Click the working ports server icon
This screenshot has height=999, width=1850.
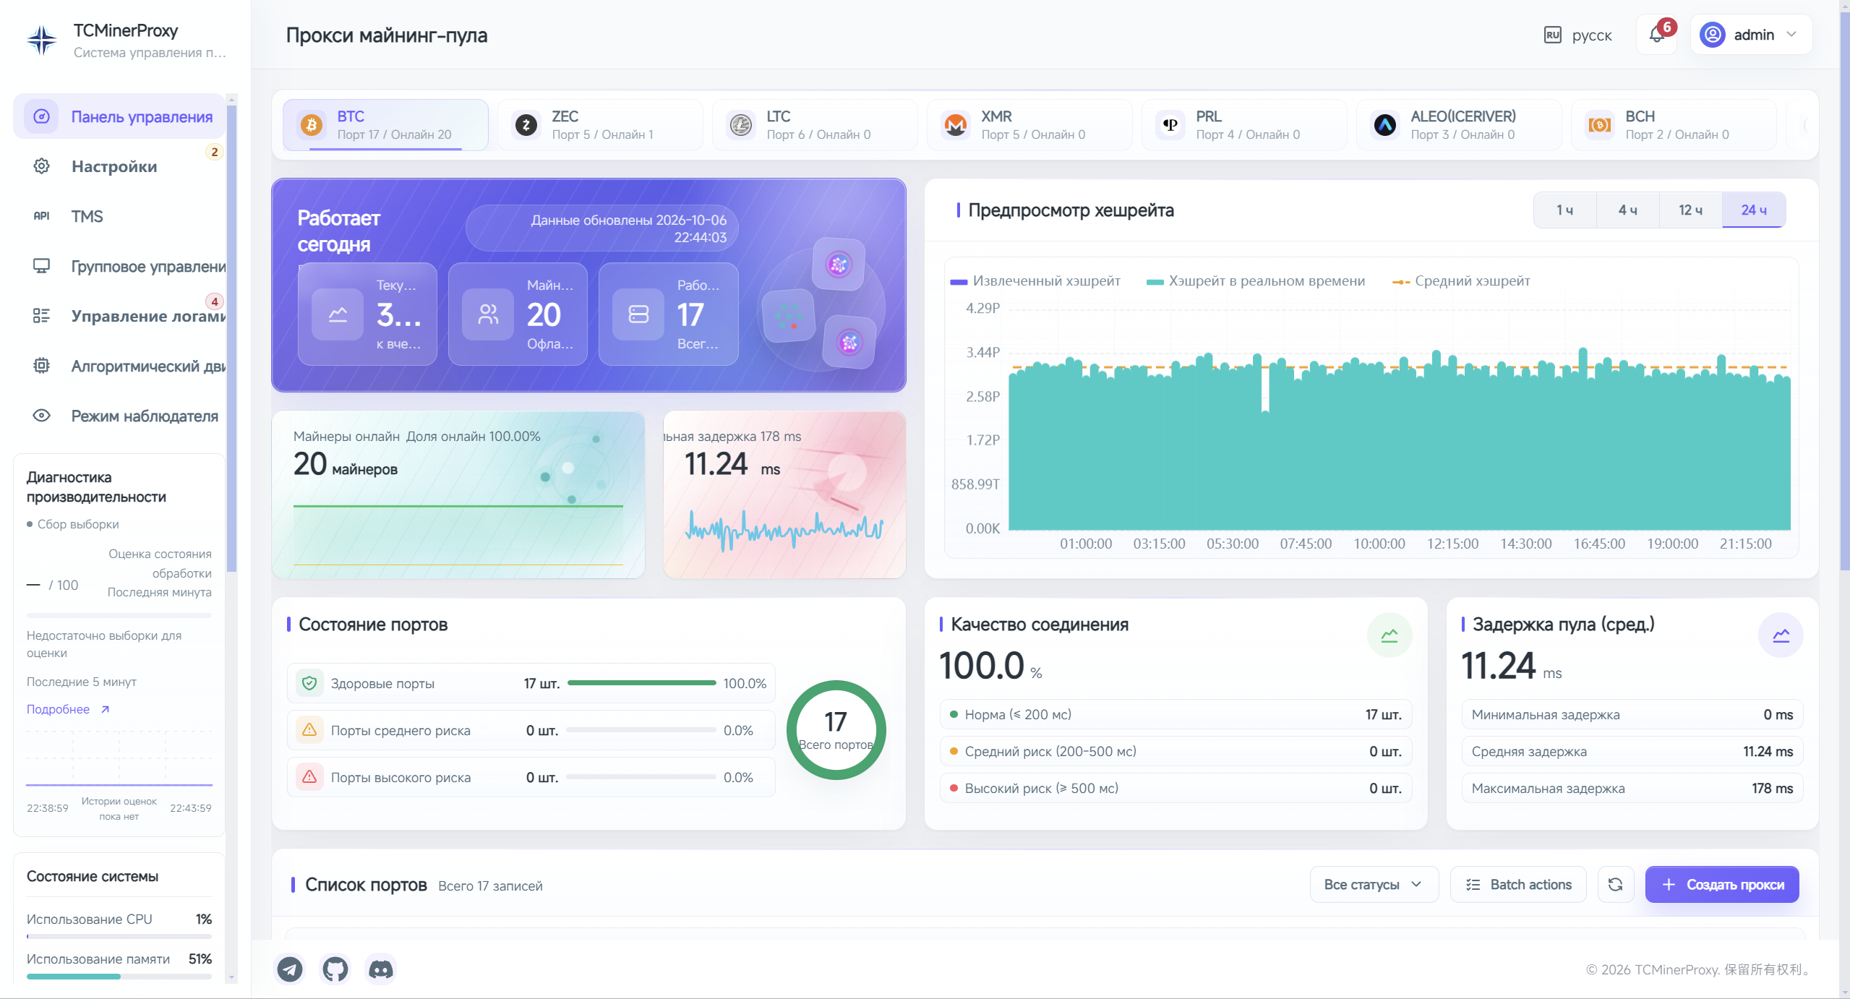(638, 314)
